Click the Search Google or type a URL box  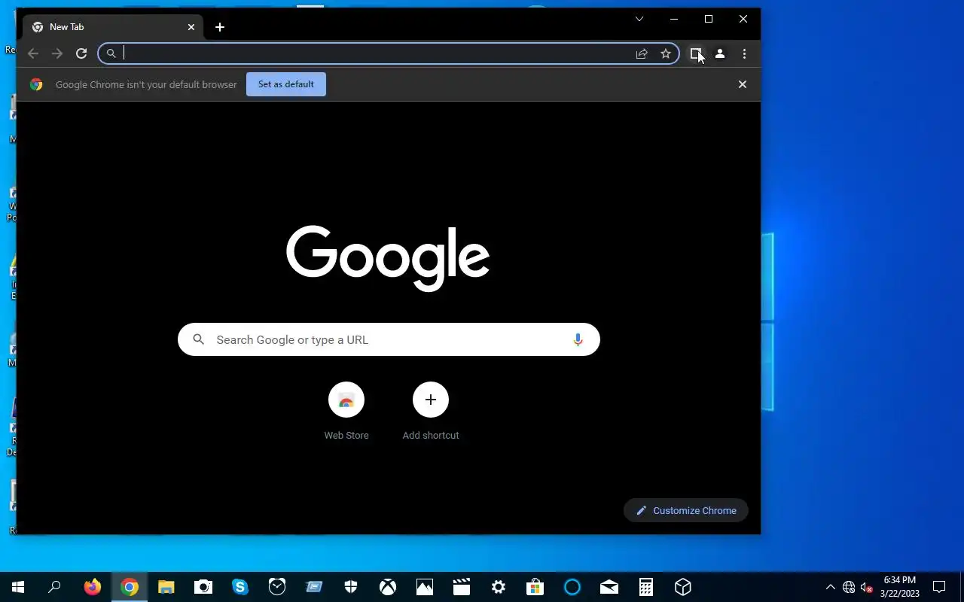389,339
